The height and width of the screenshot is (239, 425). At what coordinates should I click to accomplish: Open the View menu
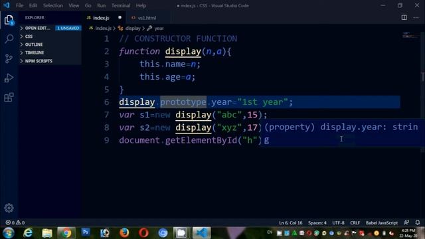click(x=74, y=5)
